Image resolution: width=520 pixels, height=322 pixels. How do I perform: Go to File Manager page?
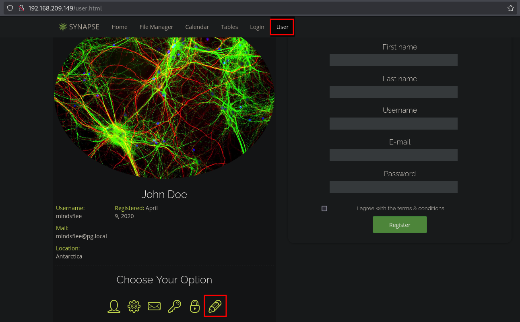[156, 27]
